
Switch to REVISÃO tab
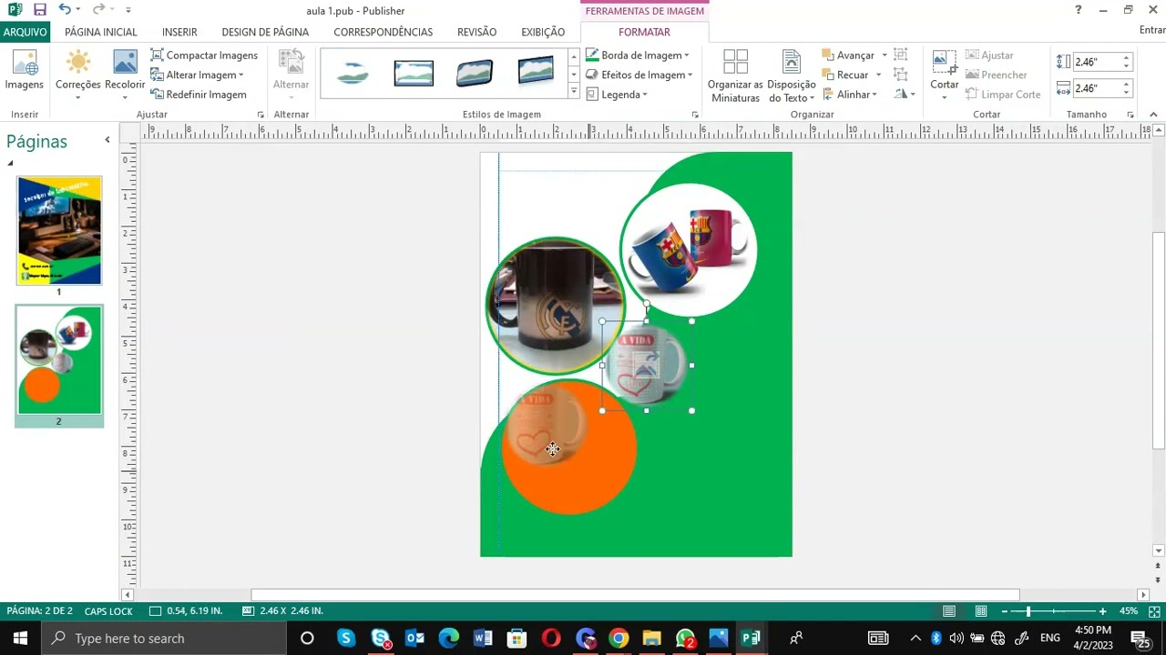pos(476,32)
